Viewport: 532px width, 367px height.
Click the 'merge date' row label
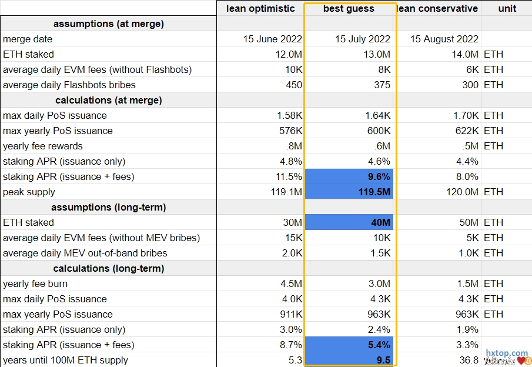28,39
